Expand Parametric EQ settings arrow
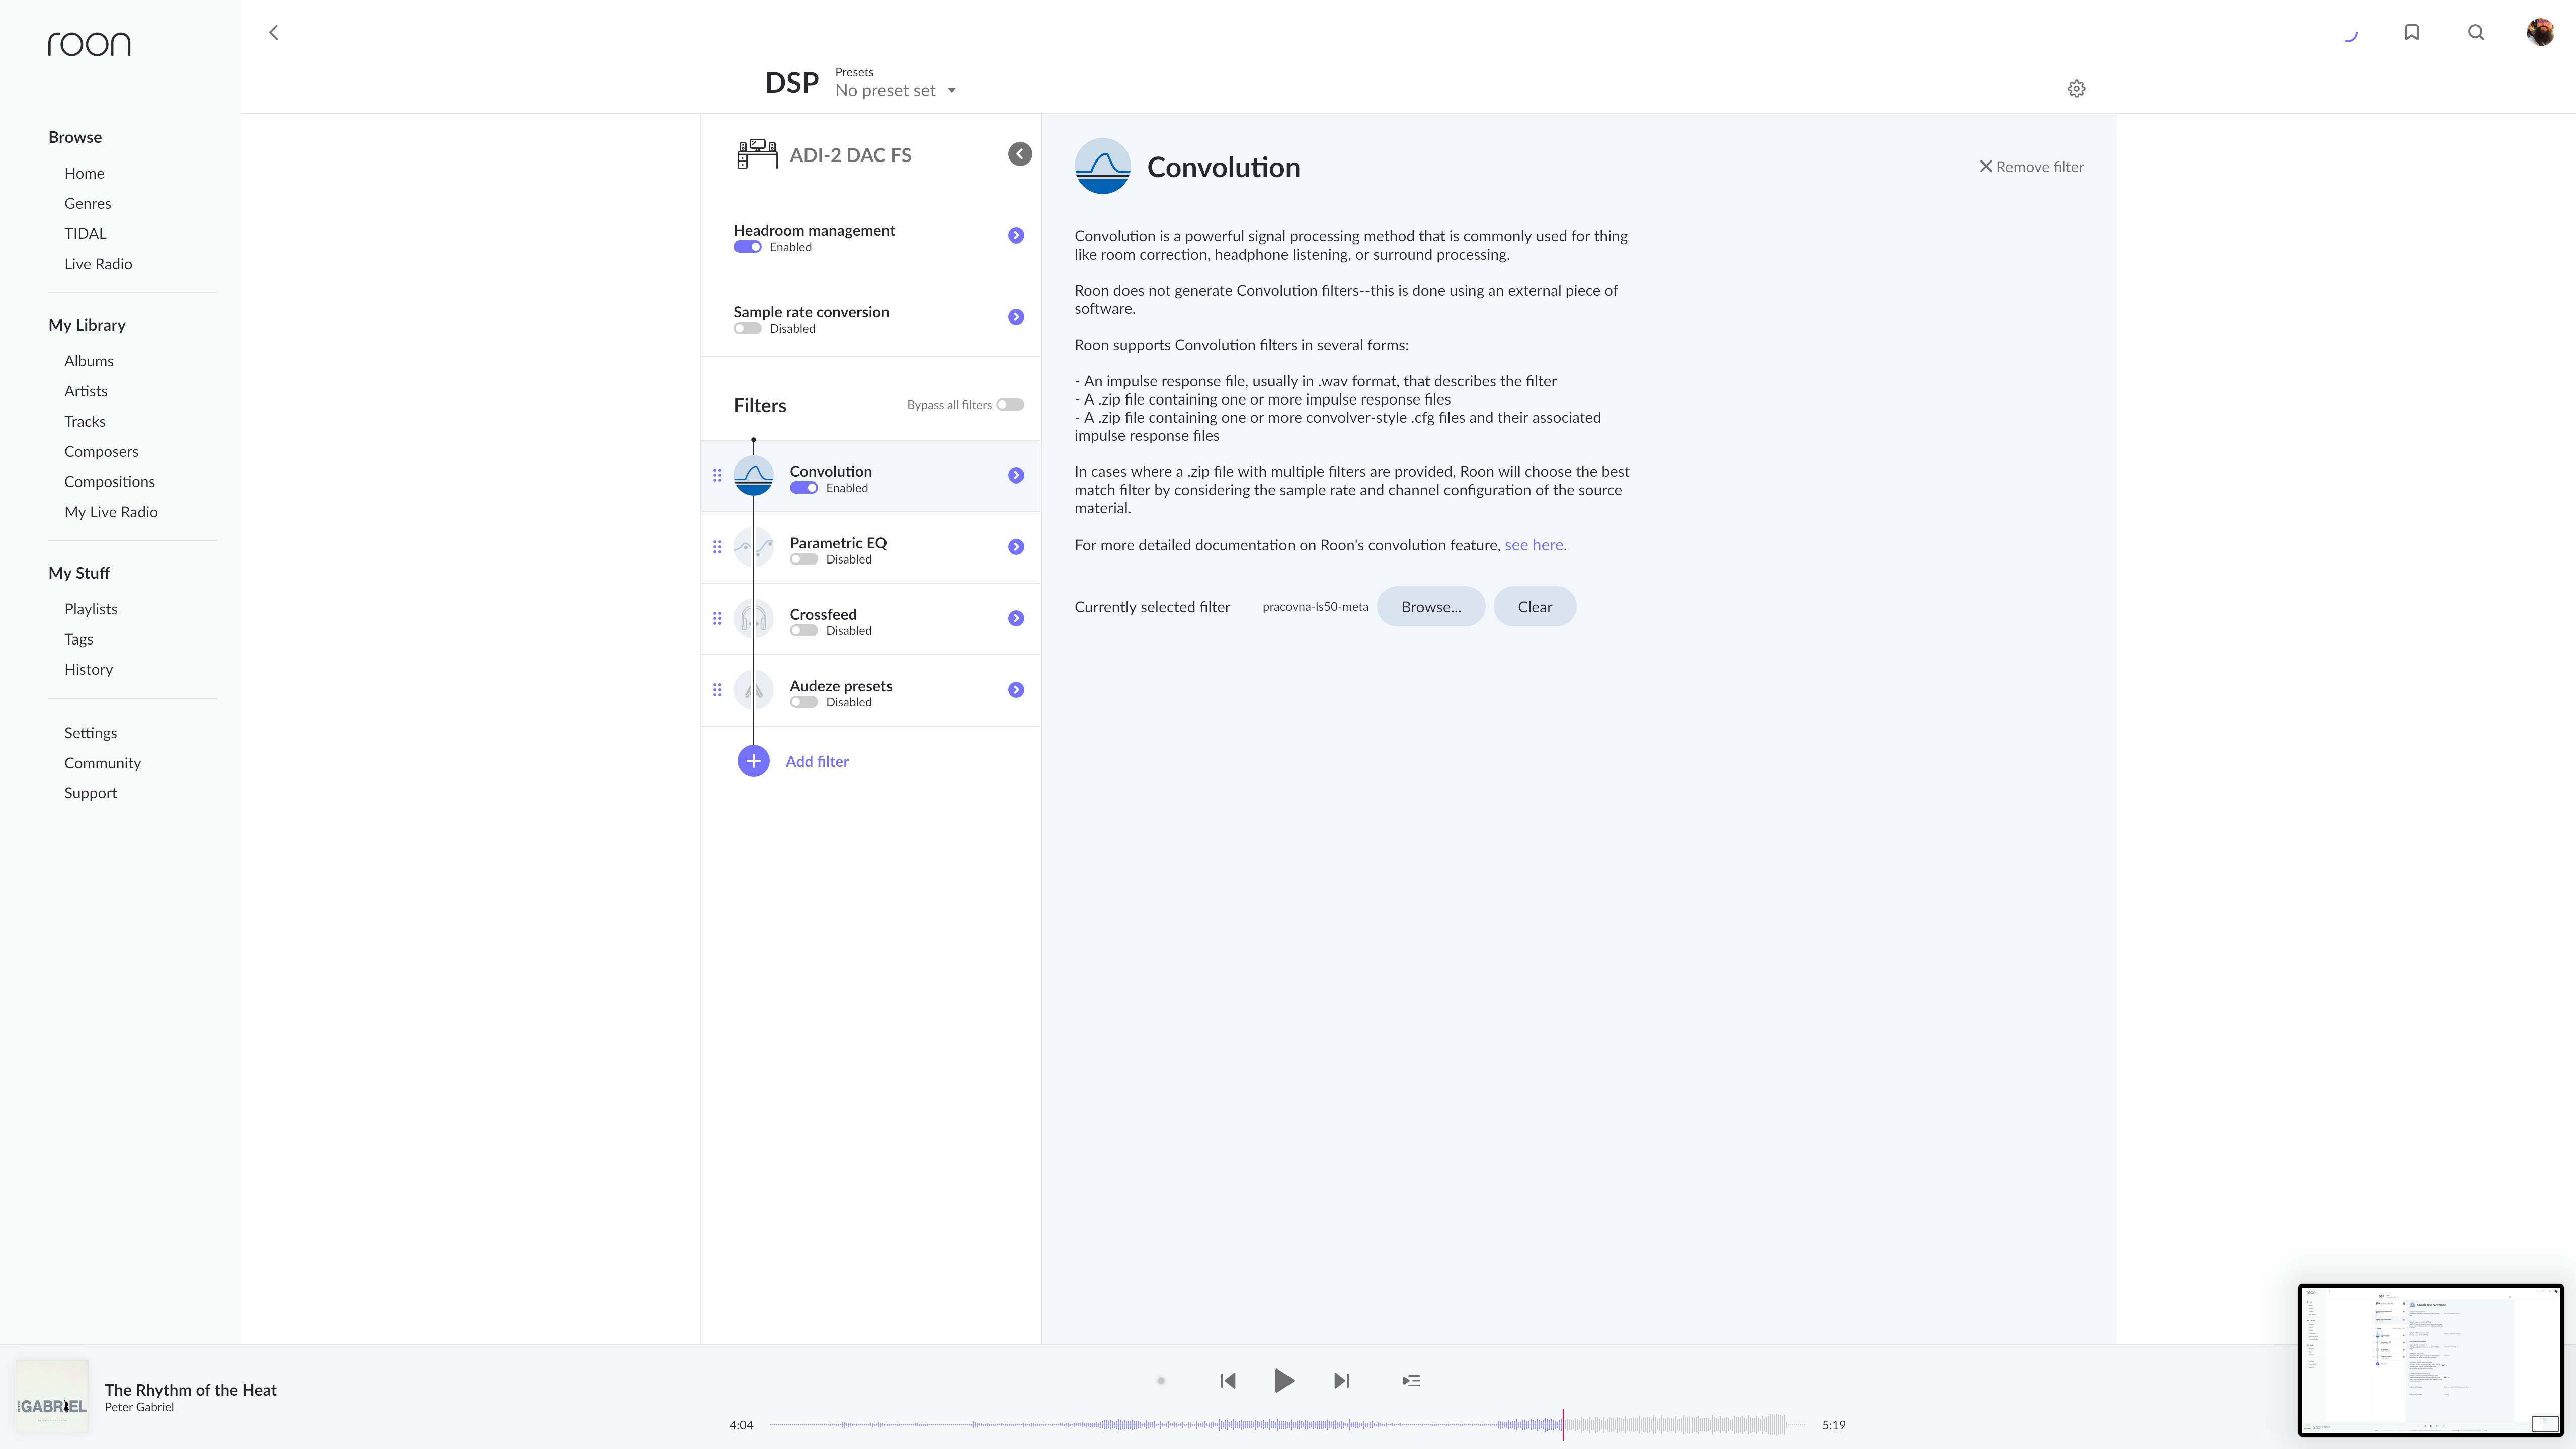2576x1449 pixels. coord(1016,547)
